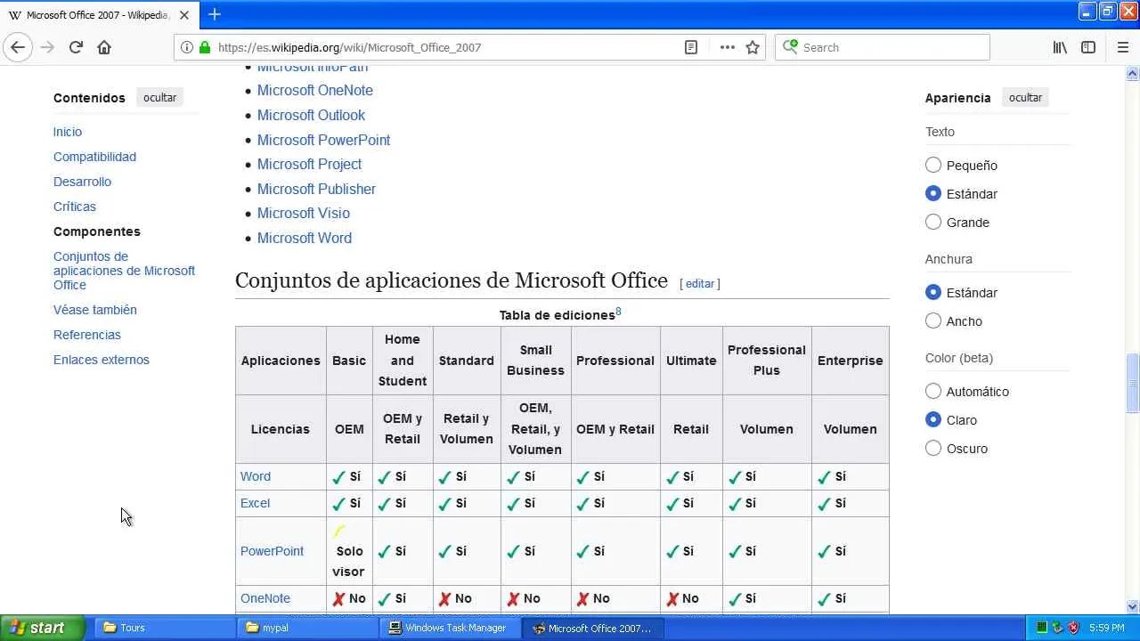1140x641 pixels.
Task: Switch to the Tours folder taskbar button
Action: pos(164,628)
